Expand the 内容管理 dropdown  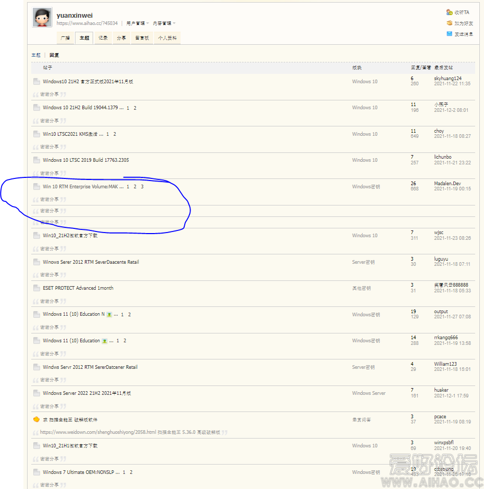(x=164, y=23)
